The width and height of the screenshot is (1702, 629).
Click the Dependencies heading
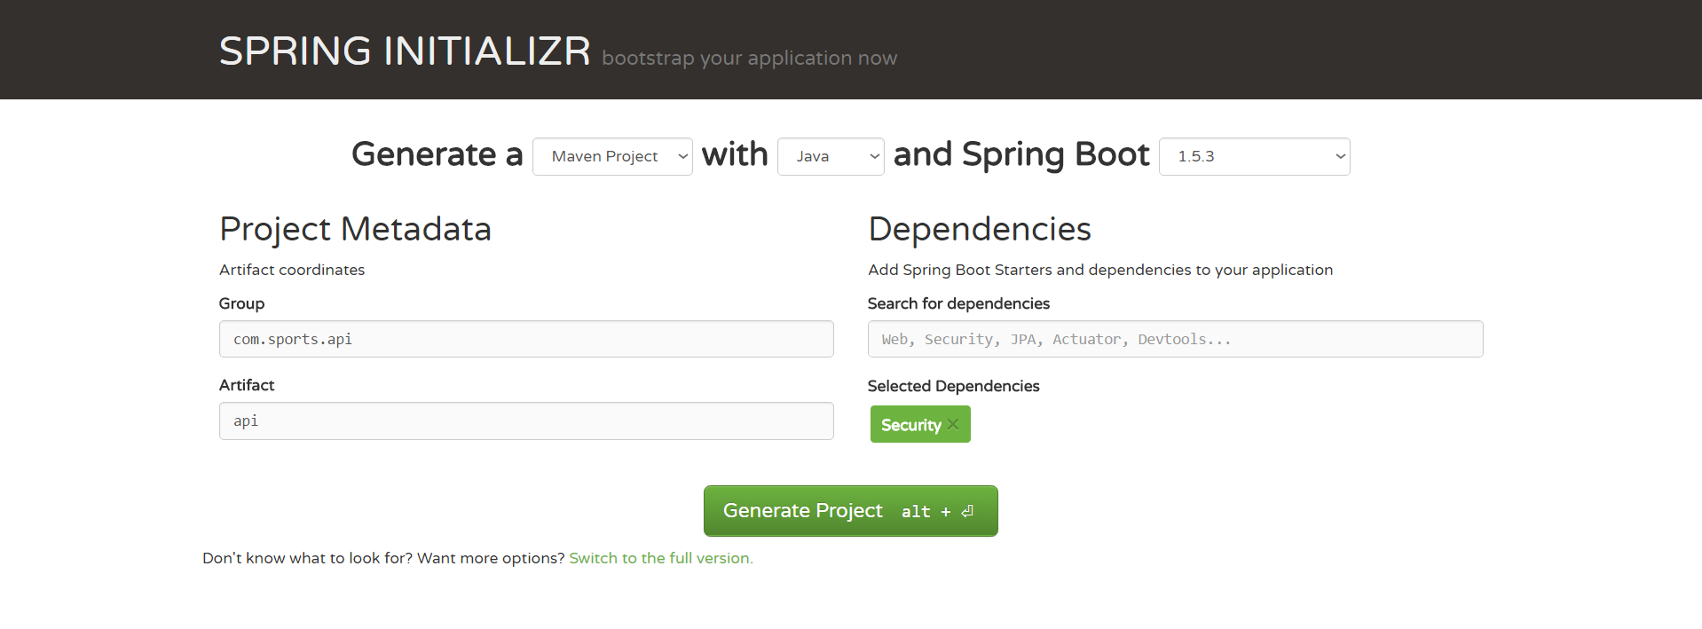[x=980, y=229]
